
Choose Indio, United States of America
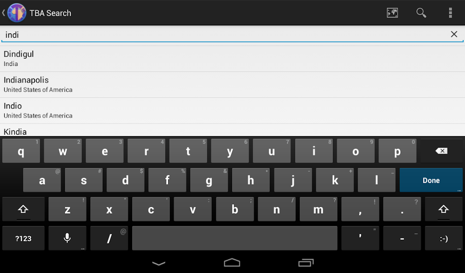point(232,111)
